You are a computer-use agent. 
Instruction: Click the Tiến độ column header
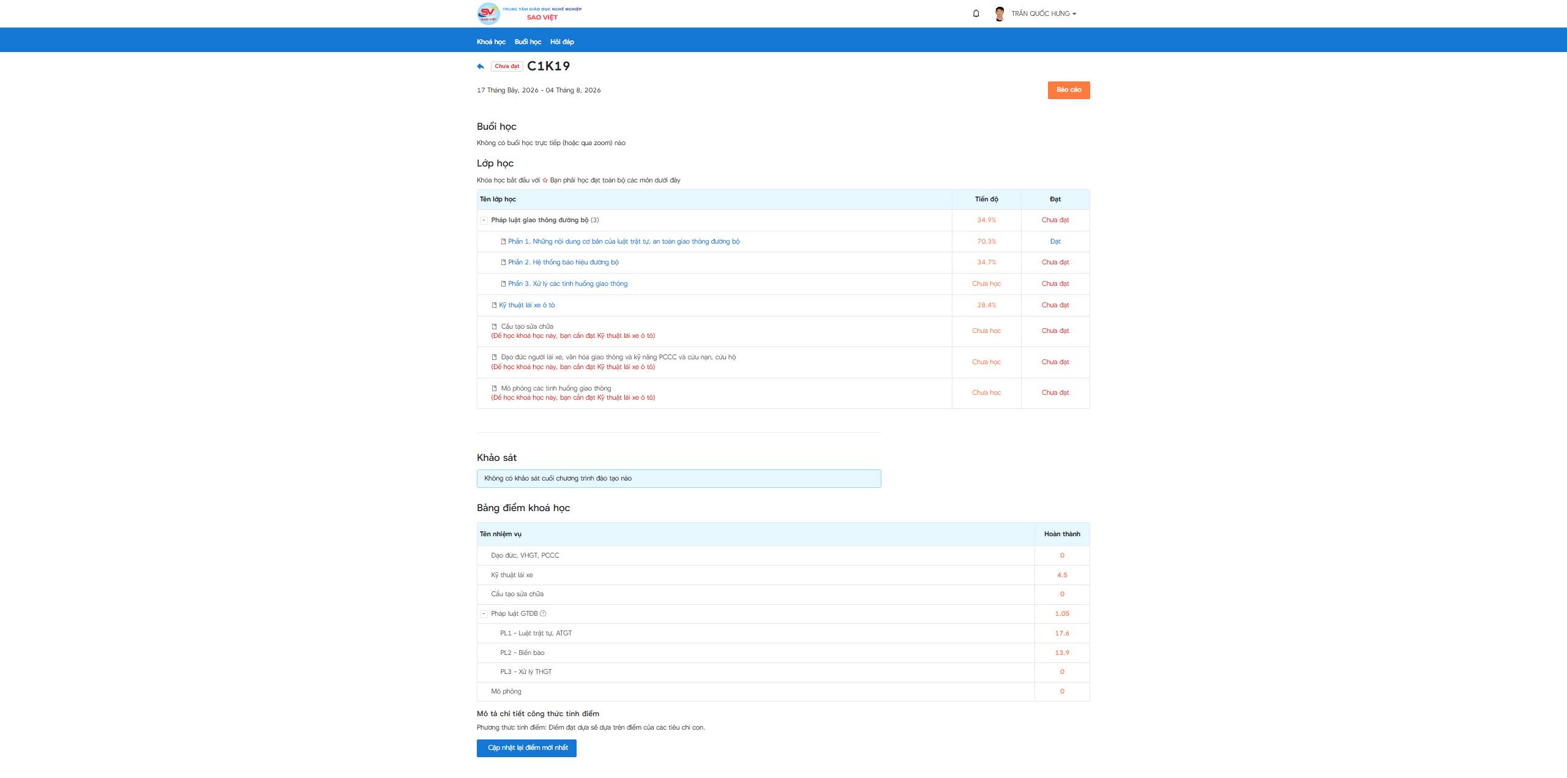coord(986,200)
